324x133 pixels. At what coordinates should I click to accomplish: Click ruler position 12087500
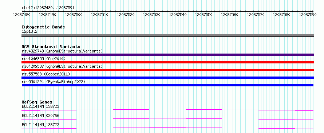(73, 15)
